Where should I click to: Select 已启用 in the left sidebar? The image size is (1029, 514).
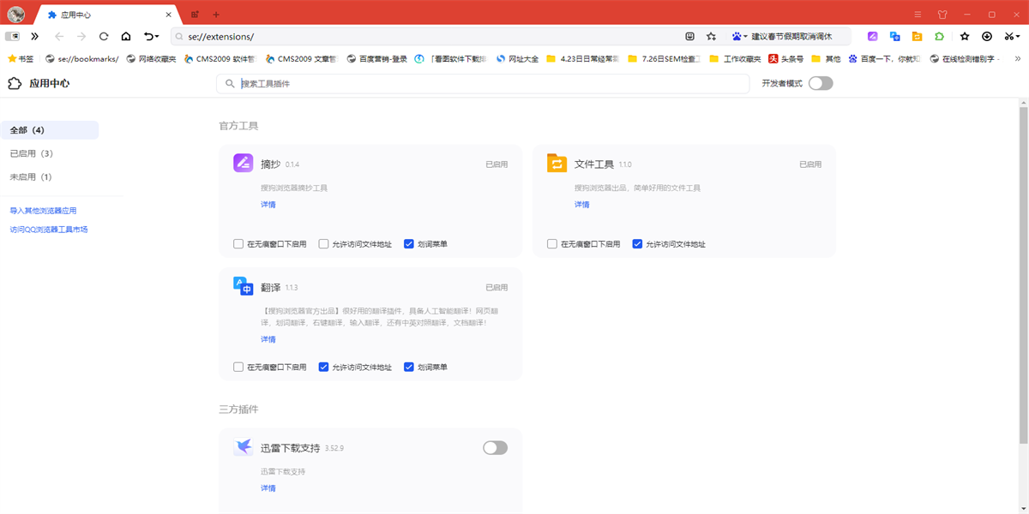30,152
